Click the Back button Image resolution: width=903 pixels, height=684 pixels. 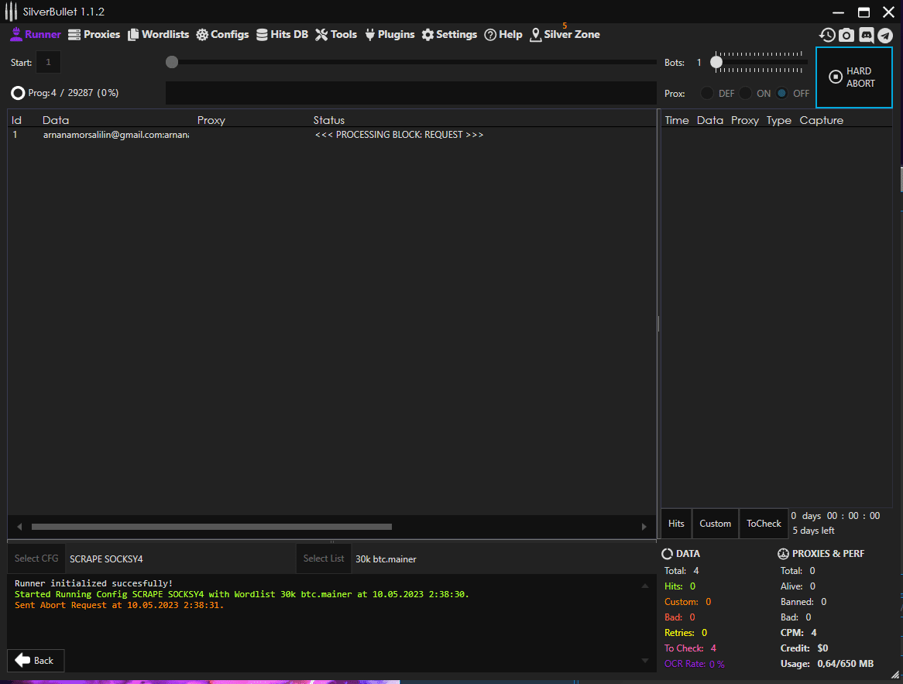[36, 660]
